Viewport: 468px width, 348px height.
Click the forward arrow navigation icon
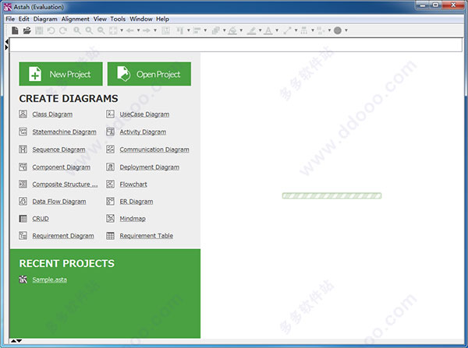point(147,30)
